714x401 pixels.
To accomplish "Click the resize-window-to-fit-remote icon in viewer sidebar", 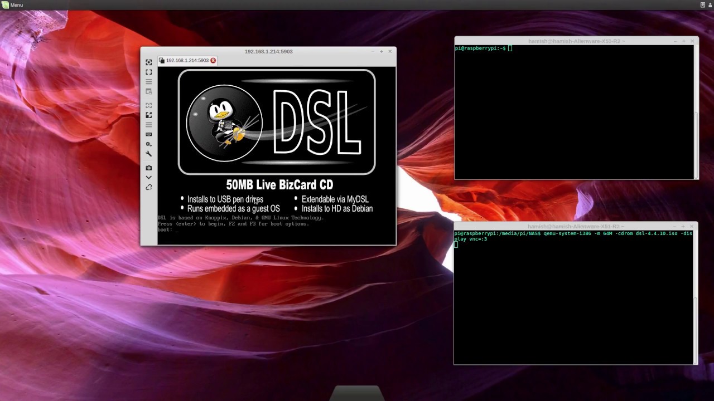I will pyautogui.click(x=148, y=62).
